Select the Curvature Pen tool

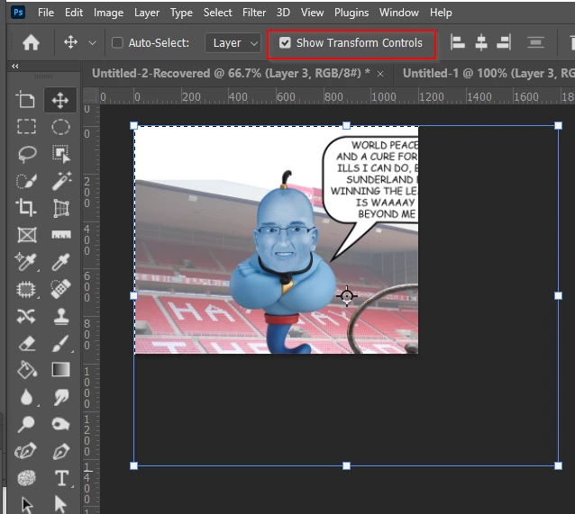tap(26, 451)
